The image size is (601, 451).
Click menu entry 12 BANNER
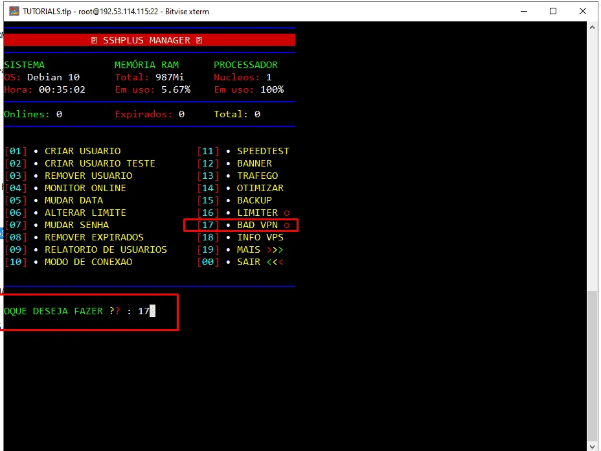click(234, 163)
